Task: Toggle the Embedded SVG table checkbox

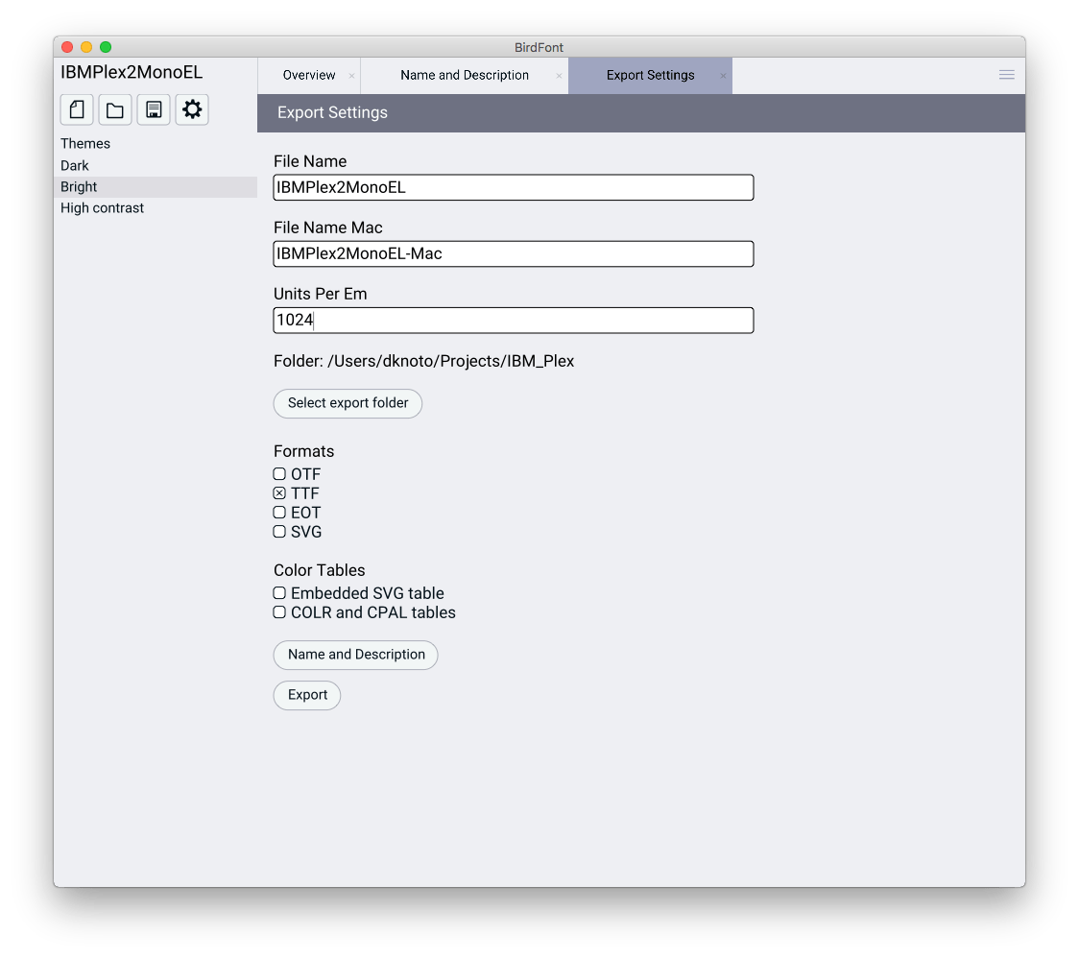Action: 279,593
